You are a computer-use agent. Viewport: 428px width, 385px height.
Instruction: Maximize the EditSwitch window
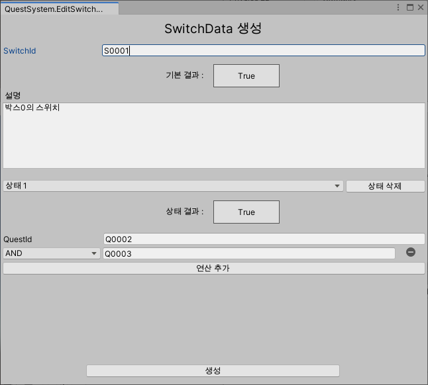tap(409, 7)
